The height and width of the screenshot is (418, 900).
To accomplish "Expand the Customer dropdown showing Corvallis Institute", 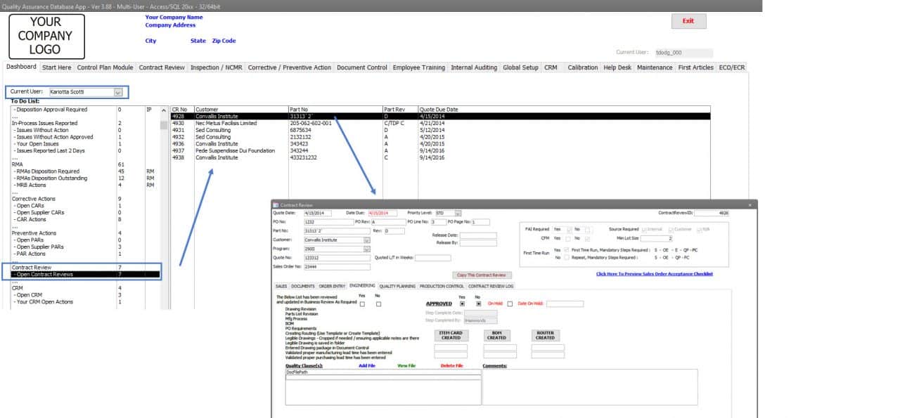I will coord(366,240).
